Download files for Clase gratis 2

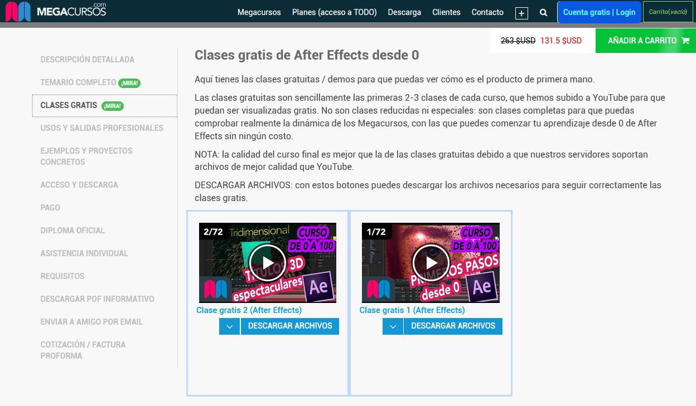pos(290,326)
